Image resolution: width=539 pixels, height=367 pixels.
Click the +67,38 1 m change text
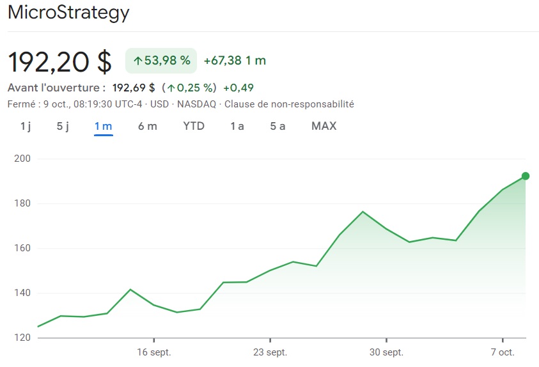click(x=235, y=61)
